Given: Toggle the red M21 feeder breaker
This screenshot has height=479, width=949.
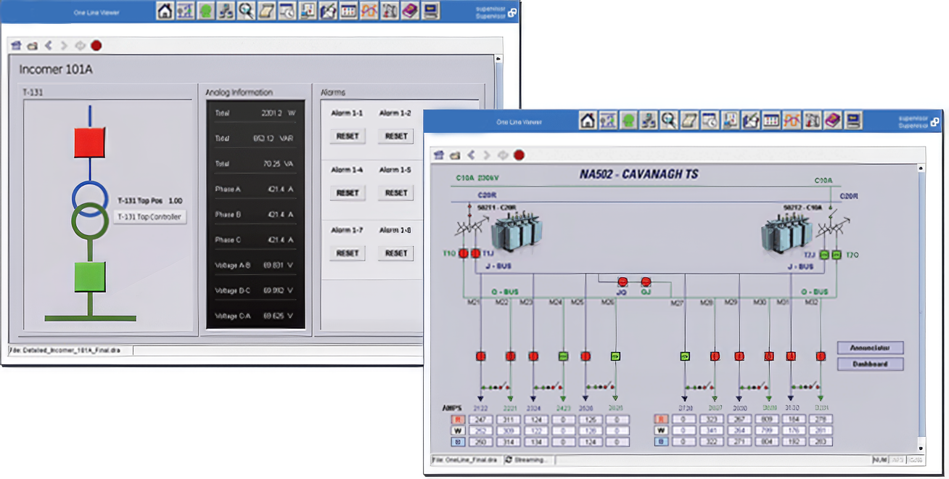Looking at the screenshot, I should coord(480,356).
